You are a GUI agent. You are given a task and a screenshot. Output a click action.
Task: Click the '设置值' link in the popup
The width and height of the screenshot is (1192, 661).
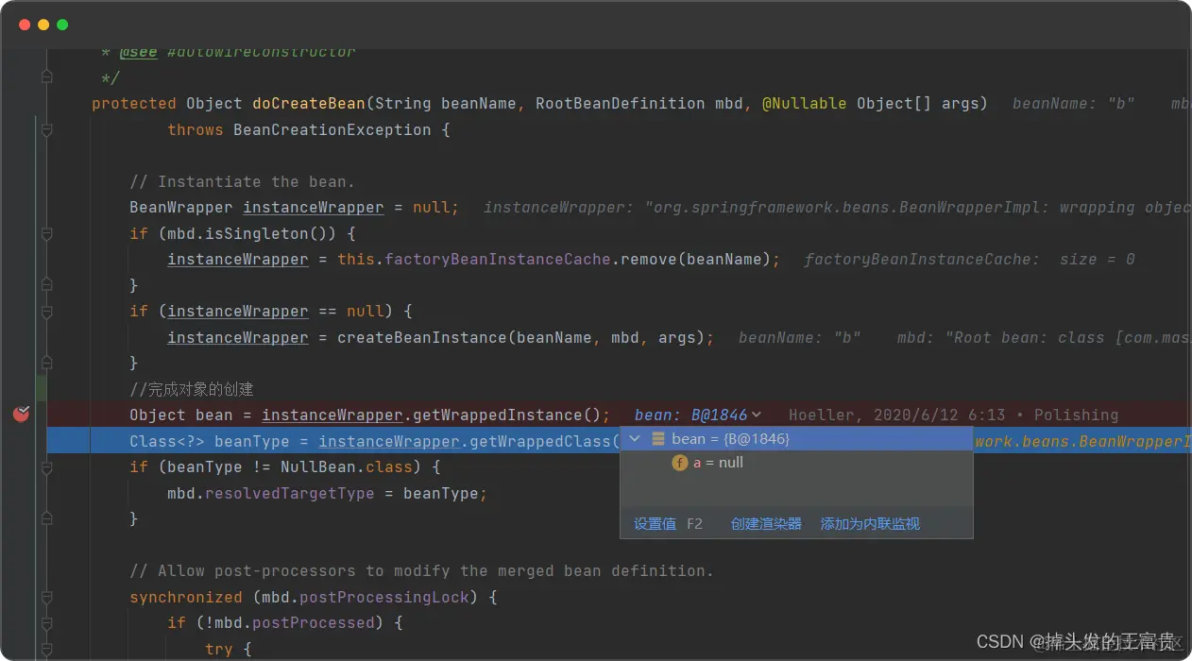coord(655,523)
